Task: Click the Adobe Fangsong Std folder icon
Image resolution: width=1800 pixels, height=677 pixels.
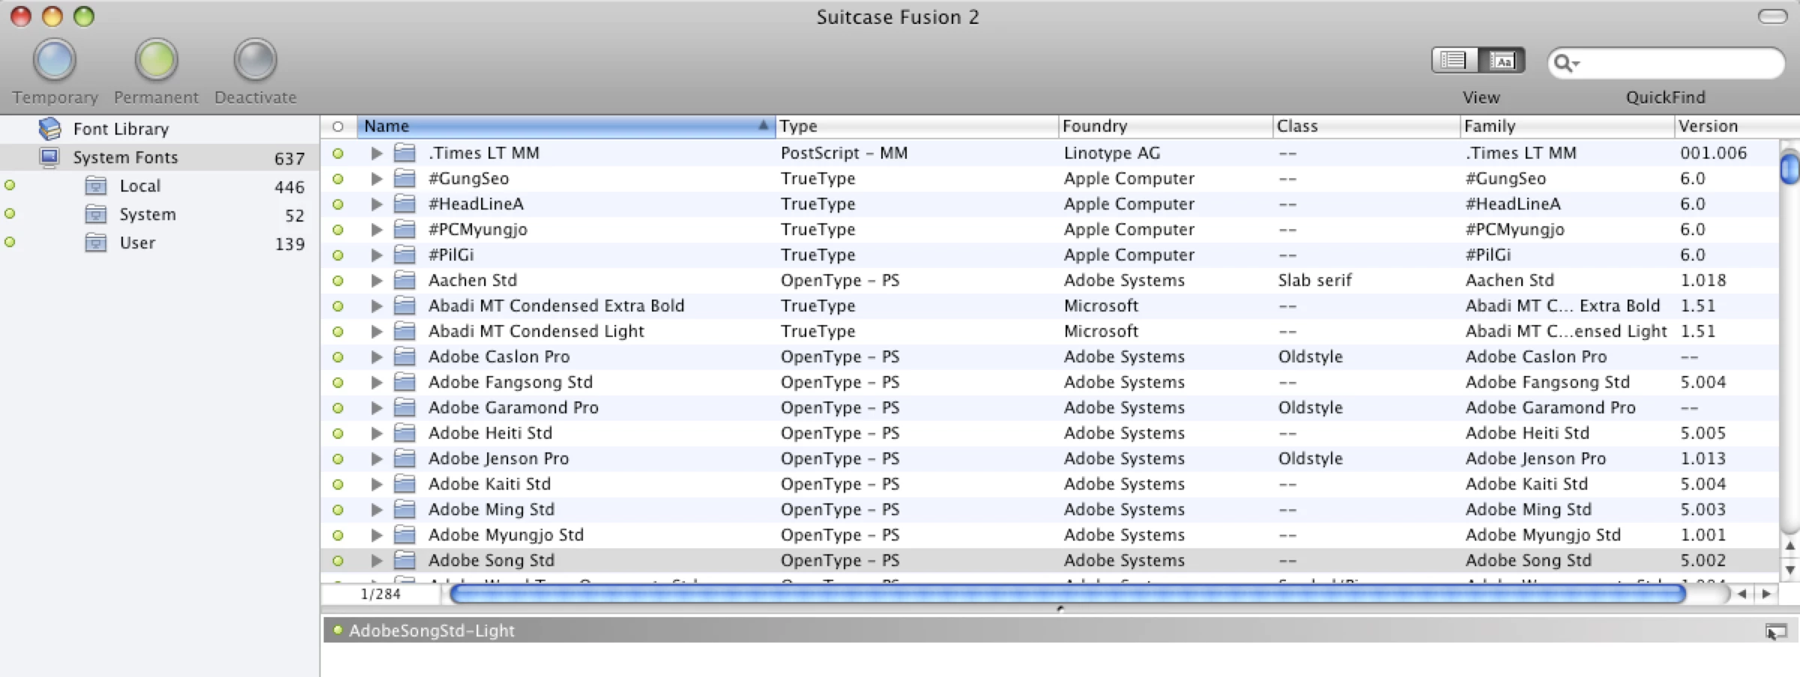Action: 405,382
